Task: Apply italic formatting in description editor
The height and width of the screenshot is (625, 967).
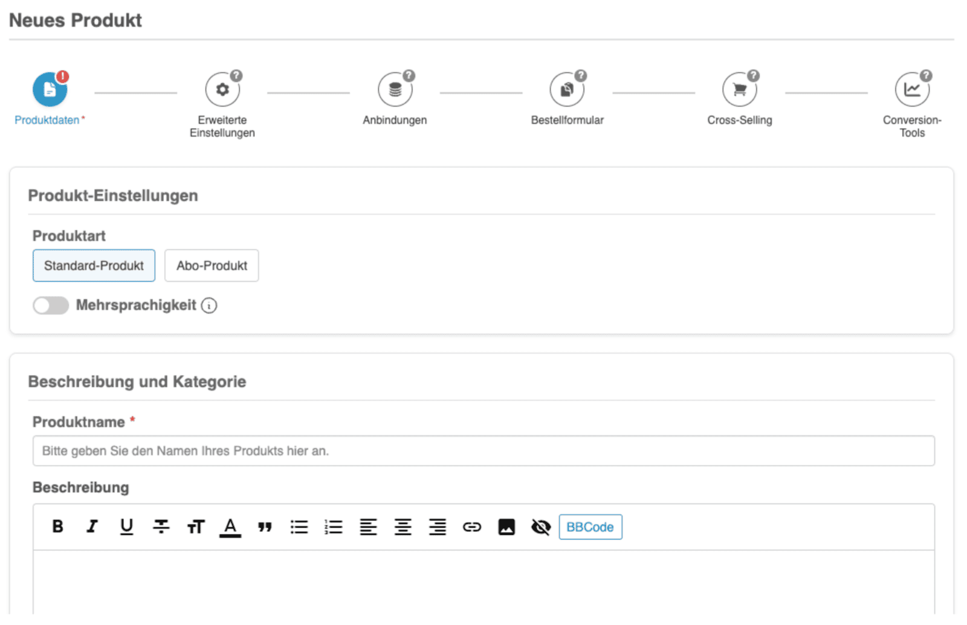Action: (92, 527)
